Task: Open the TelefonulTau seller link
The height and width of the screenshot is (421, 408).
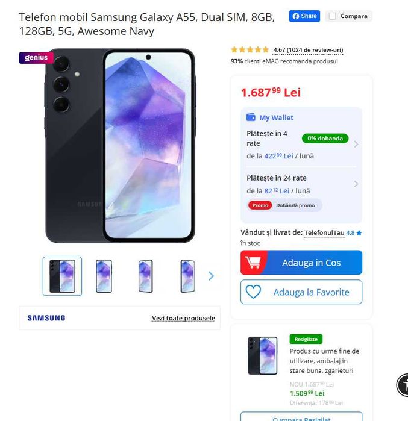Action: pos(324,232)
